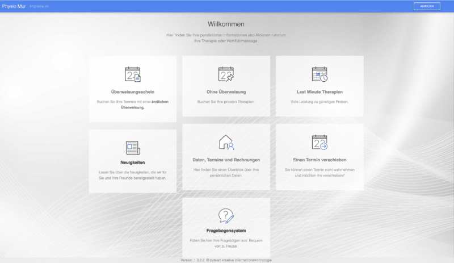Click the Einen Termin verschieben arrow calendar icon
The image size is (454, 263).
coord(320,143)
